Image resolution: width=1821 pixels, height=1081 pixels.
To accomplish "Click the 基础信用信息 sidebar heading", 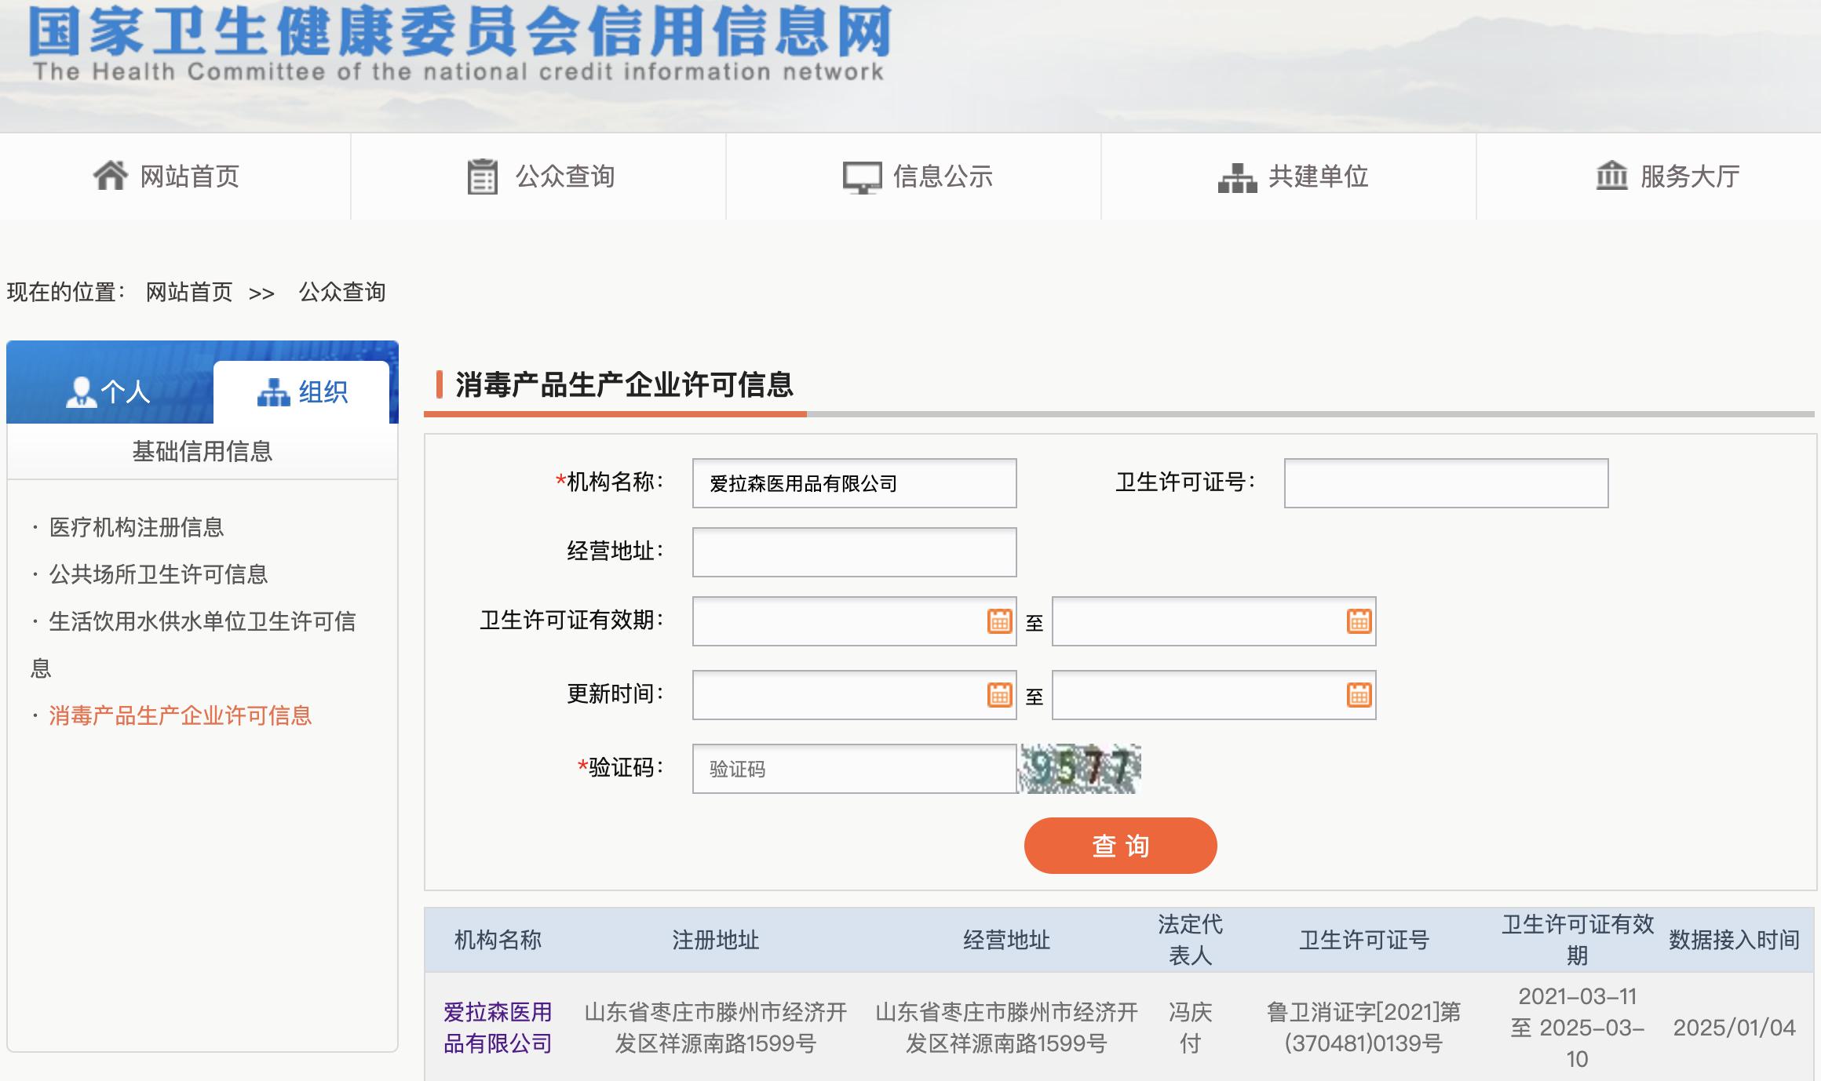I will [202, 451].
